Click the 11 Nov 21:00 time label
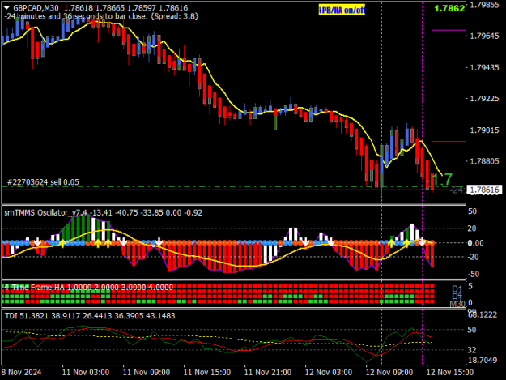This screenshot has width=506, height=380. tap(268, 372)
